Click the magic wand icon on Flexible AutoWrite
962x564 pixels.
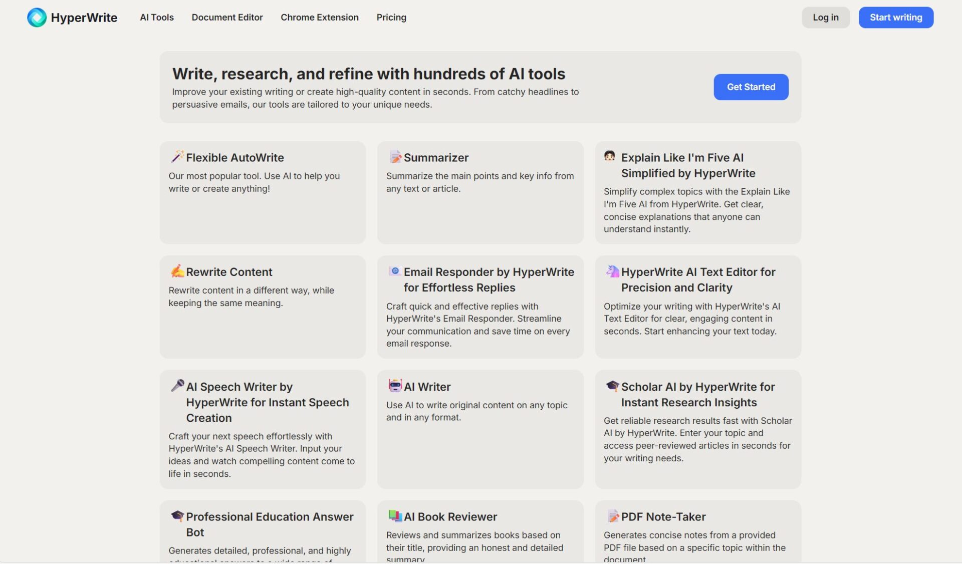(177, 157)
